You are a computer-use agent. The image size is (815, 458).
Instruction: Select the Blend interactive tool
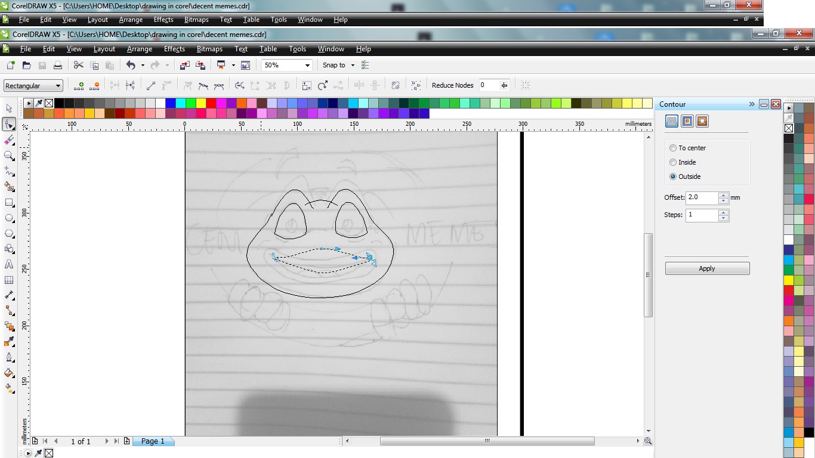point(9,326)
